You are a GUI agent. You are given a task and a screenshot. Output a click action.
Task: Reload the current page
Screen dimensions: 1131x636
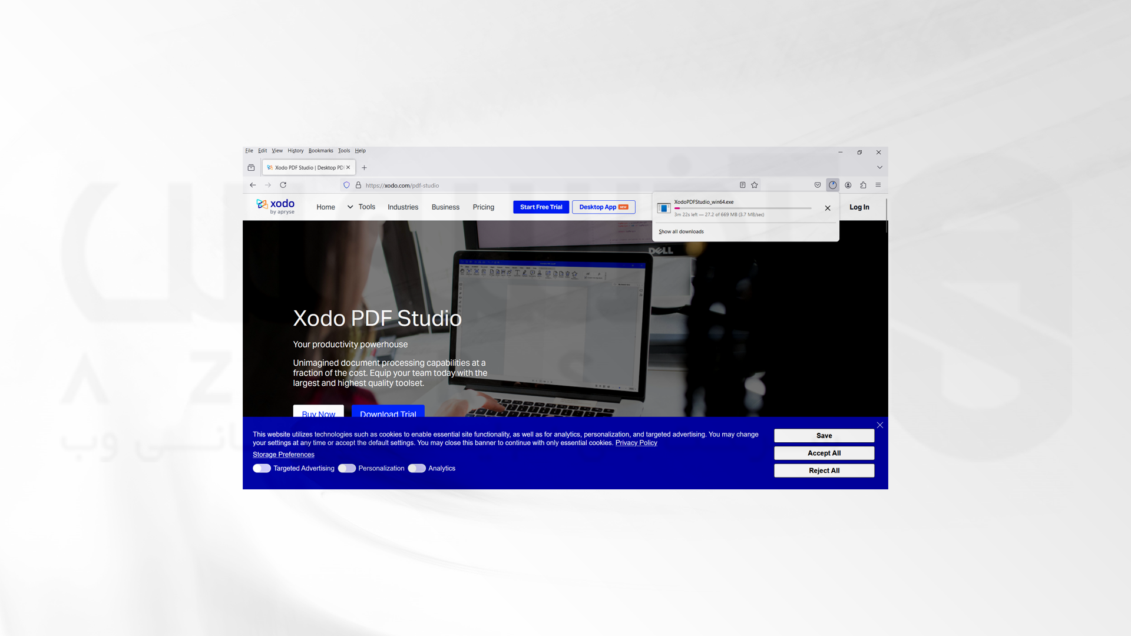[x=283, y=185]
